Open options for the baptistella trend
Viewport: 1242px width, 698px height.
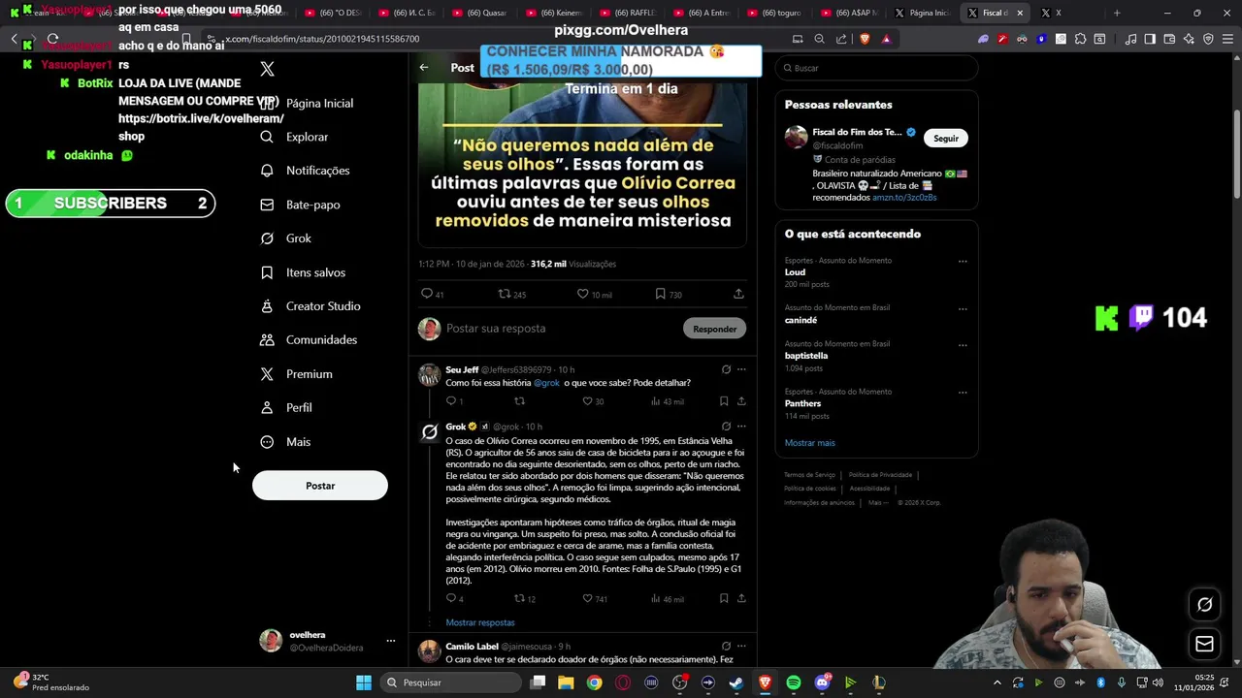pos(963,344)
